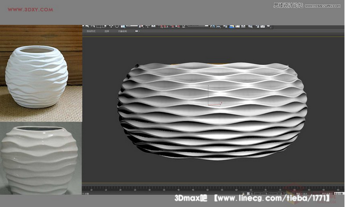
Task: Choose the Rectangular Selection Region tool
Action: (x=99, y=26)
